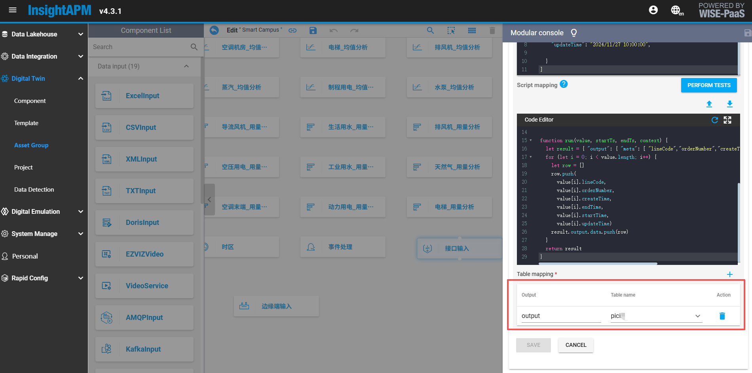Collapse the Data input group
Screen dimensions: 752x373
(186, 66)
